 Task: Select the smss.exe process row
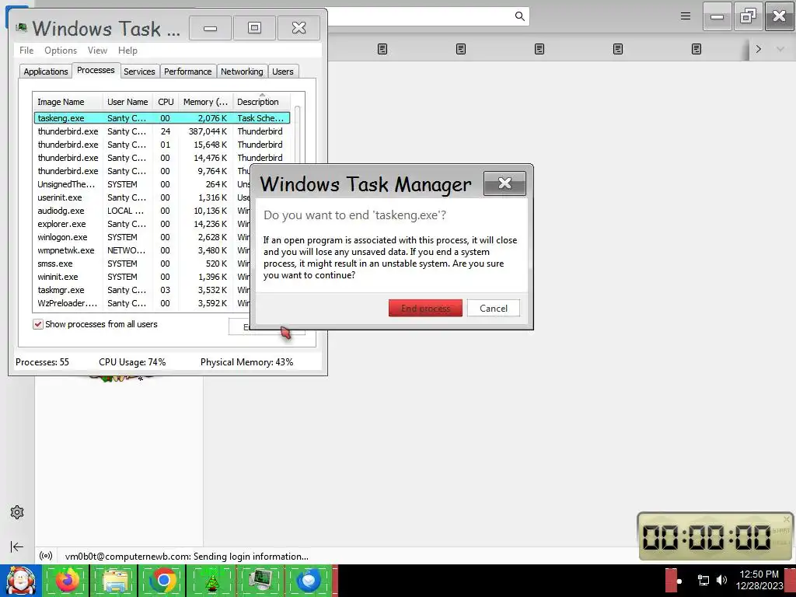pos(142,263)
